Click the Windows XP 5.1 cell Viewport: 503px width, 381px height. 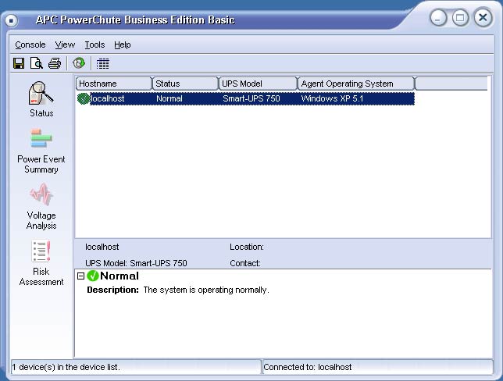(332, 98)
